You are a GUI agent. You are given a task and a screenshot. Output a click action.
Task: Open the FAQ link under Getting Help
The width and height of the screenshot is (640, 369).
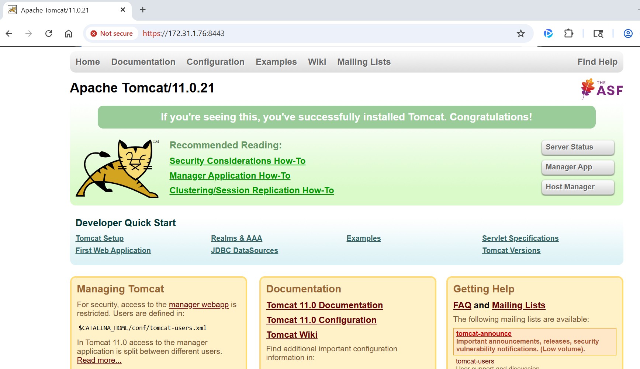click(x=462, y=305)
